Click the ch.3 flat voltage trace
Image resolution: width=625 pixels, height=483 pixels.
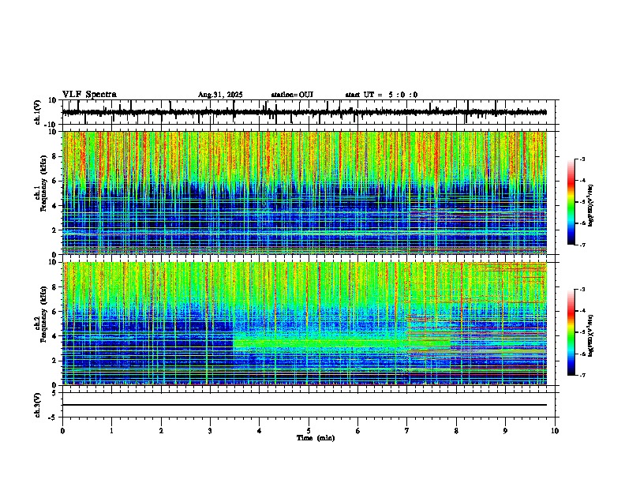(305, 405)
